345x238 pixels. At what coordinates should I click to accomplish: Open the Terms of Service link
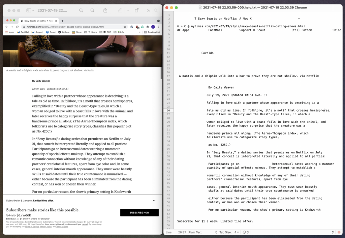[31, 227]
